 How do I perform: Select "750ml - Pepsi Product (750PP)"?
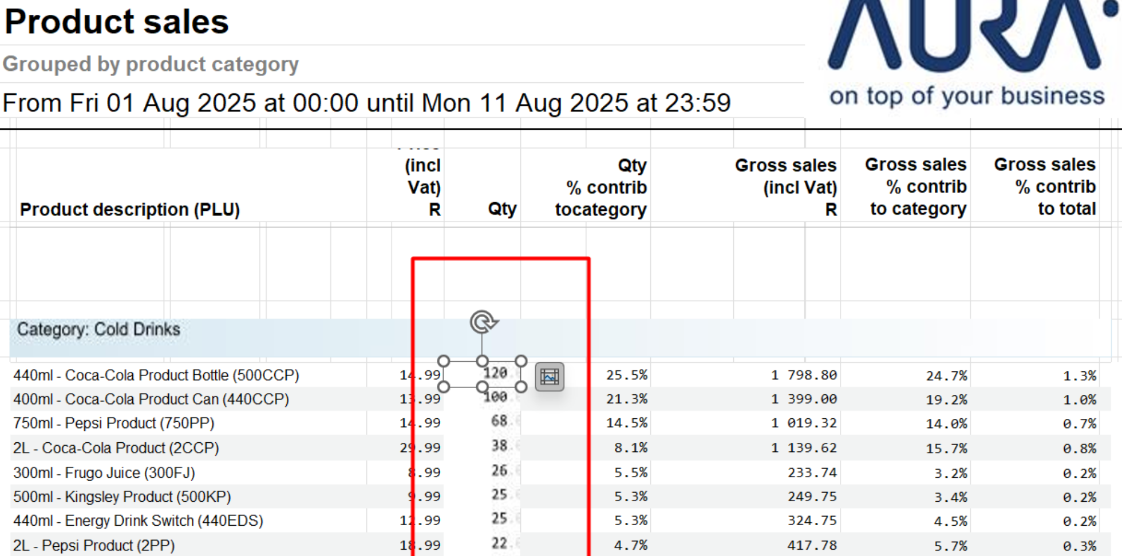(114, 423)
